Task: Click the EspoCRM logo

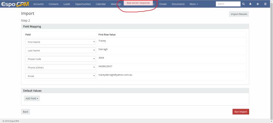Action: click(15, 4)
